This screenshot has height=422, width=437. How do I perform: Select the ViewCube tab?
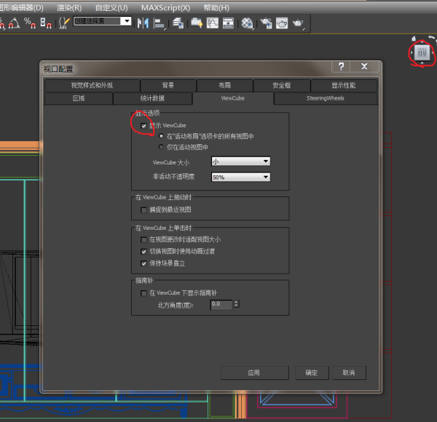(233, 98)
